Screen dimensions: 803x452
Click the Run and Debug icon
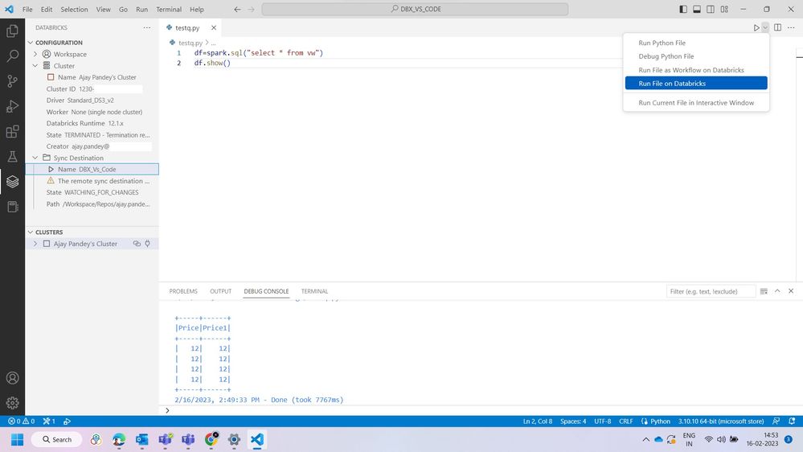[12, 107]
